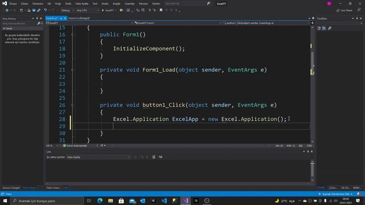Click the Sorun bulunamadı status indicator
Image resolution: width=365 pixels, height=205 pixels.
tap(75, 146)
